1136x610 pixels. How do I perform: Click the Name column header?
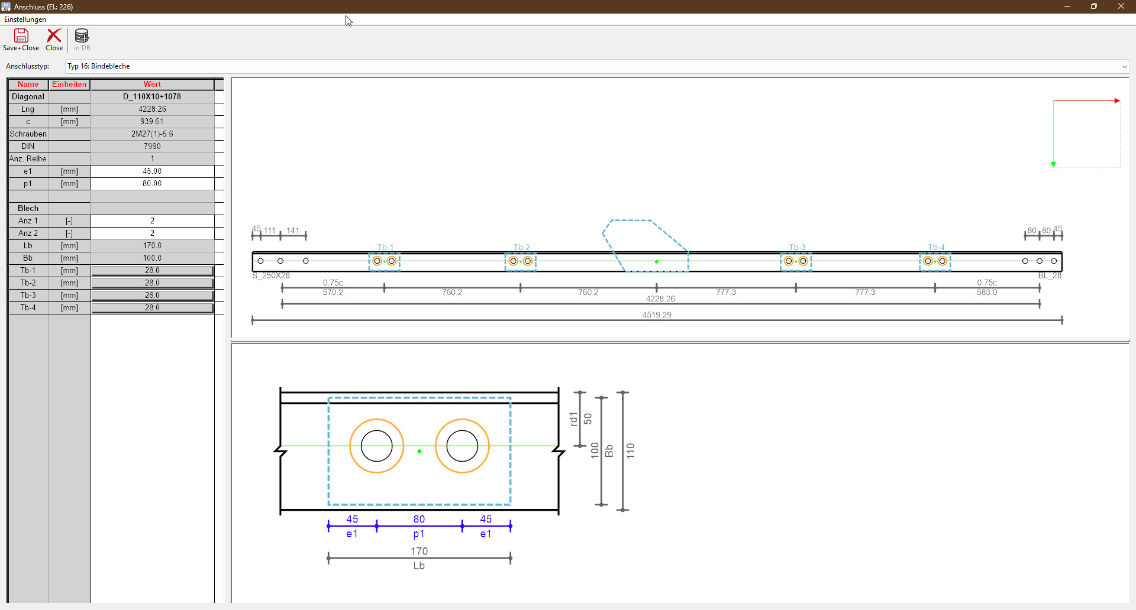coord(28,85)
